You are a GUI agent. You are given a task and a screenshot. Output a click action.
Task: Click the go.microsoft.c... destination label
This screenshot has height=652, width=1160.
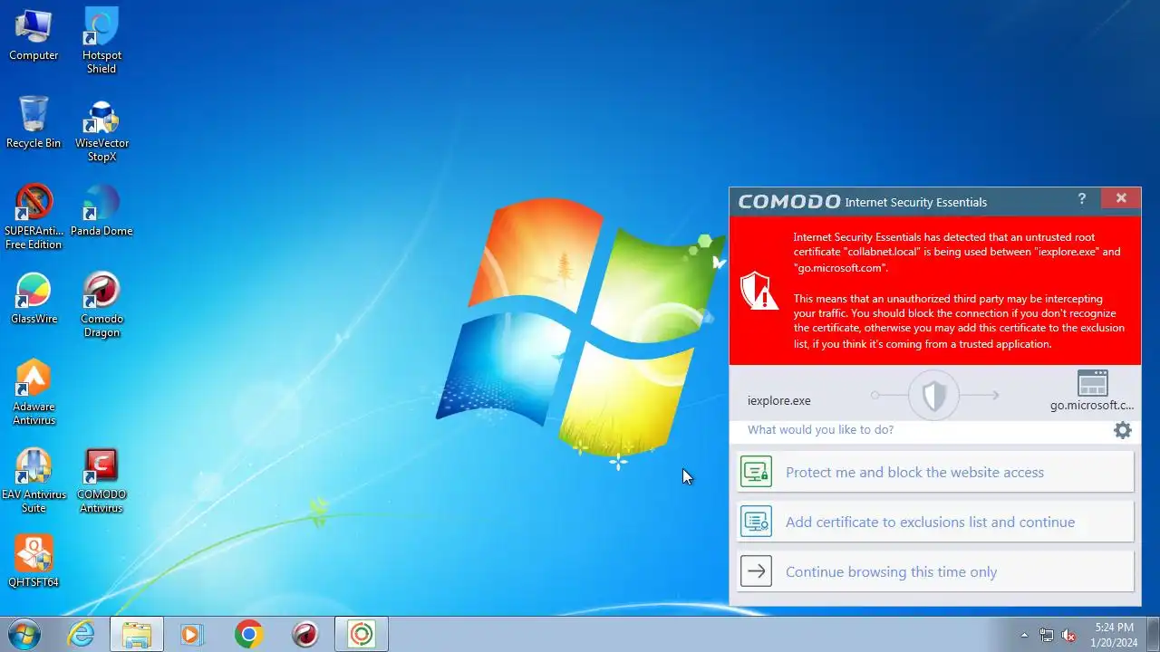(1092, 405)
